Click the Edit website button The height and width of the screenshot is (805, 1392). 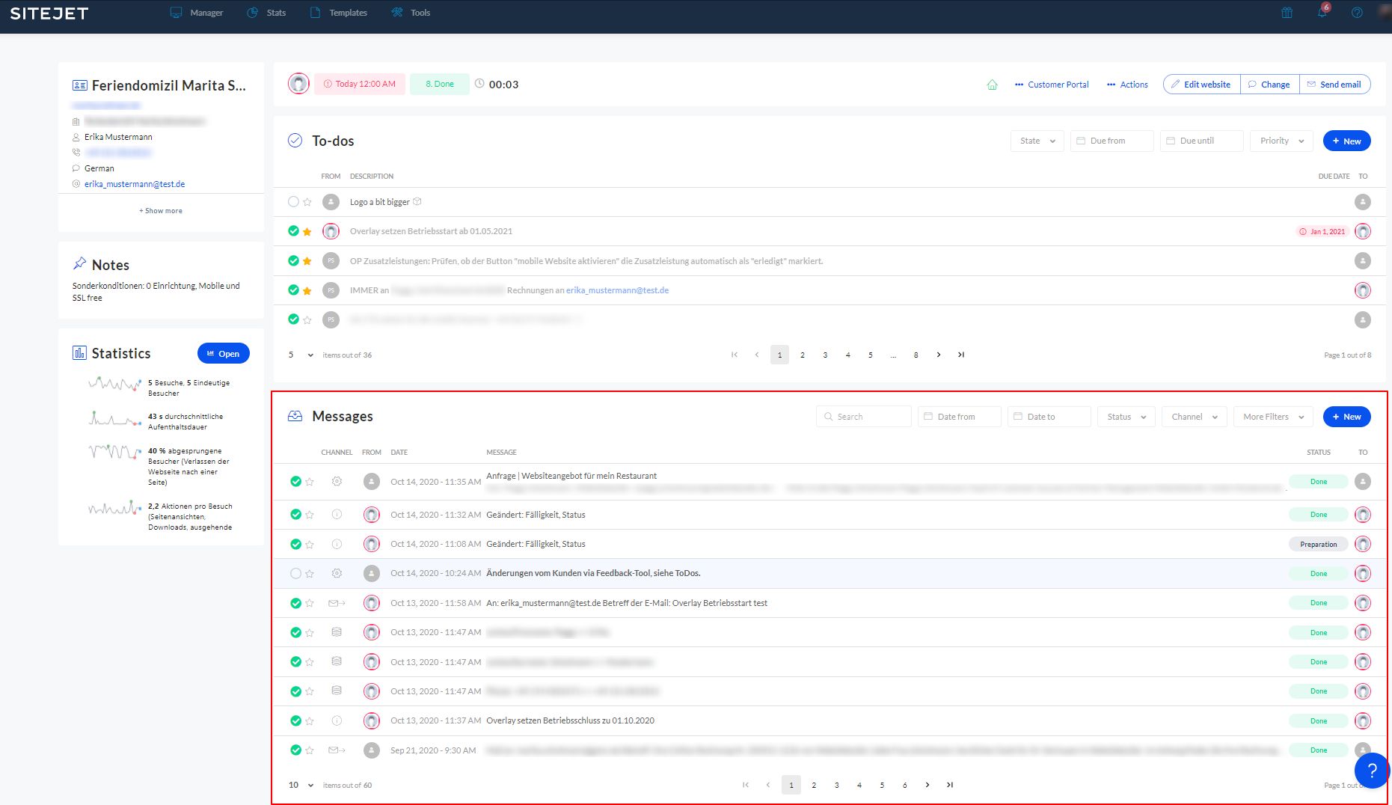click(1201, 85)
